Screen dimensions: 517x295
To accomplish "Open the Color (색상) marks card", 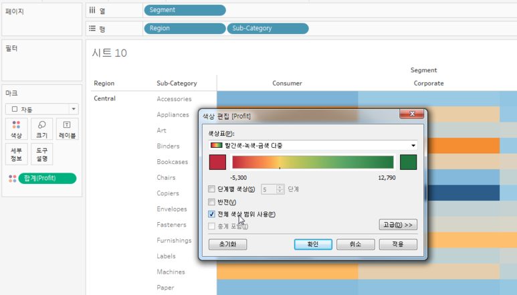I will coord(16,129).
